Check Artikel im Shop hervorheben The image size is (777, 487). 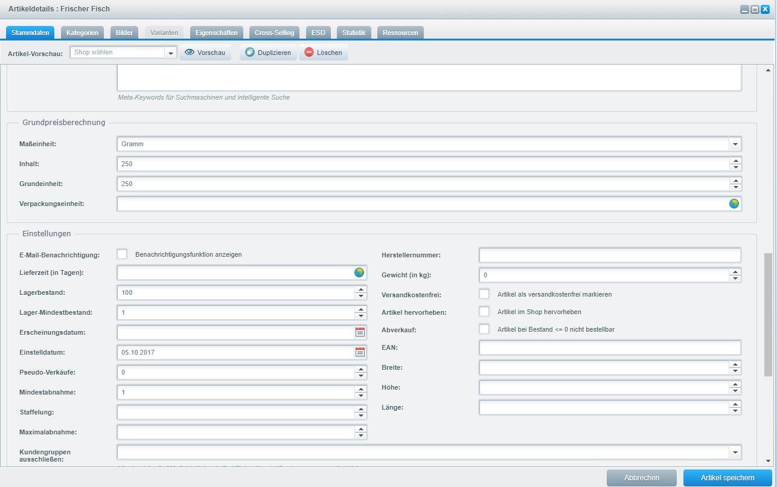pyautogui.click(x=484, y=312)
